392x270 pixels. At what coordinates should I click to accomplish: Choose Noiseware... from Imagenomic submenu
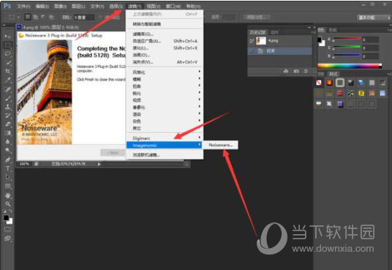(220, 145)
